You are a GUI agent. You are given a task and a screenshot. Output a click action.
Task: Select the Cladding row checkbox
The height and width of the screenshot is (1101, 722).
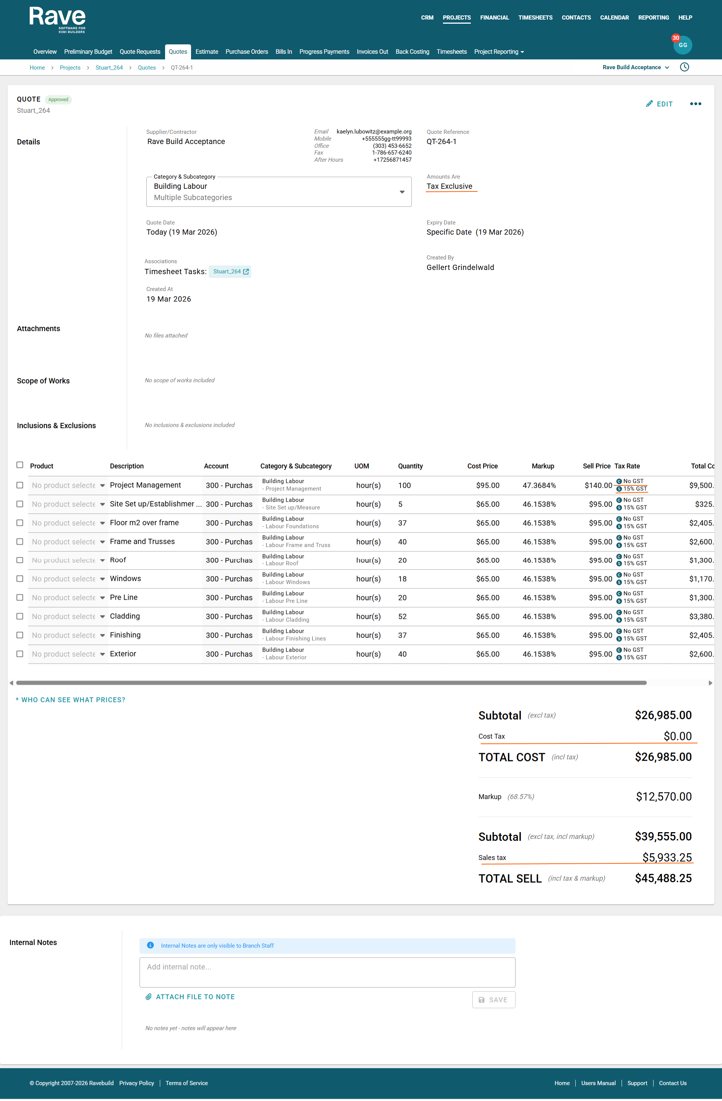(20, 616)
